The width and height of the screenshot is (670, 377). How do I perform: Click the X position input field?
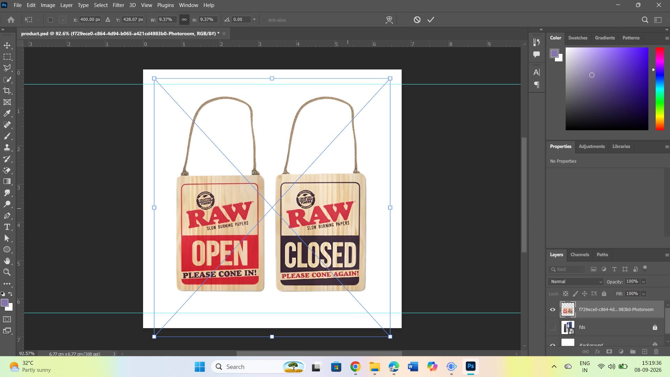click(x=90, y=20)
